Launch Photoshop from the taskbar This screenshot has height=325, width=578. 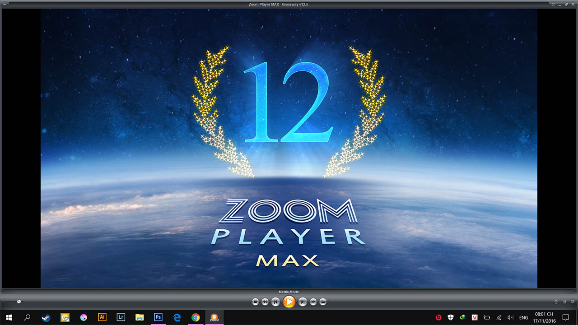[x=158, y=317]
